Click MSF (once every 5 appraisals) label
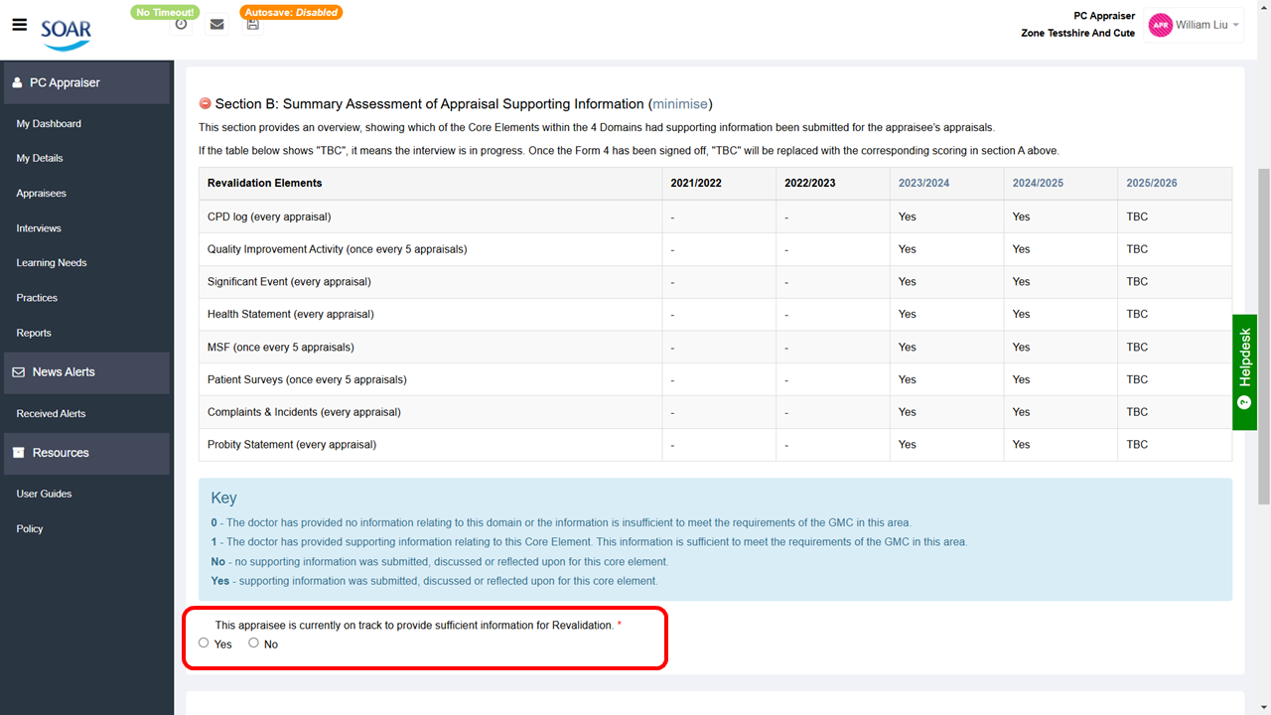Screen dimensions: 1271x715 (280, 348)
